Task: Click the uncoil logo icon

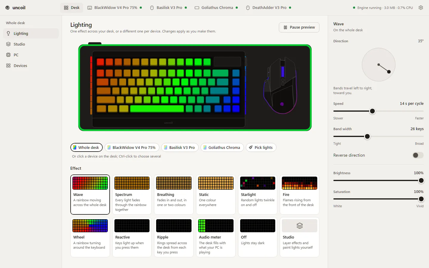Action: click(7, 8)
